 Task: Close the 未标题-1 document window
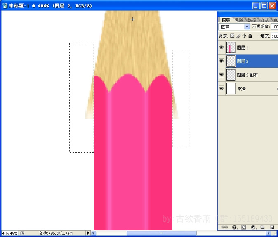(272, 6)
